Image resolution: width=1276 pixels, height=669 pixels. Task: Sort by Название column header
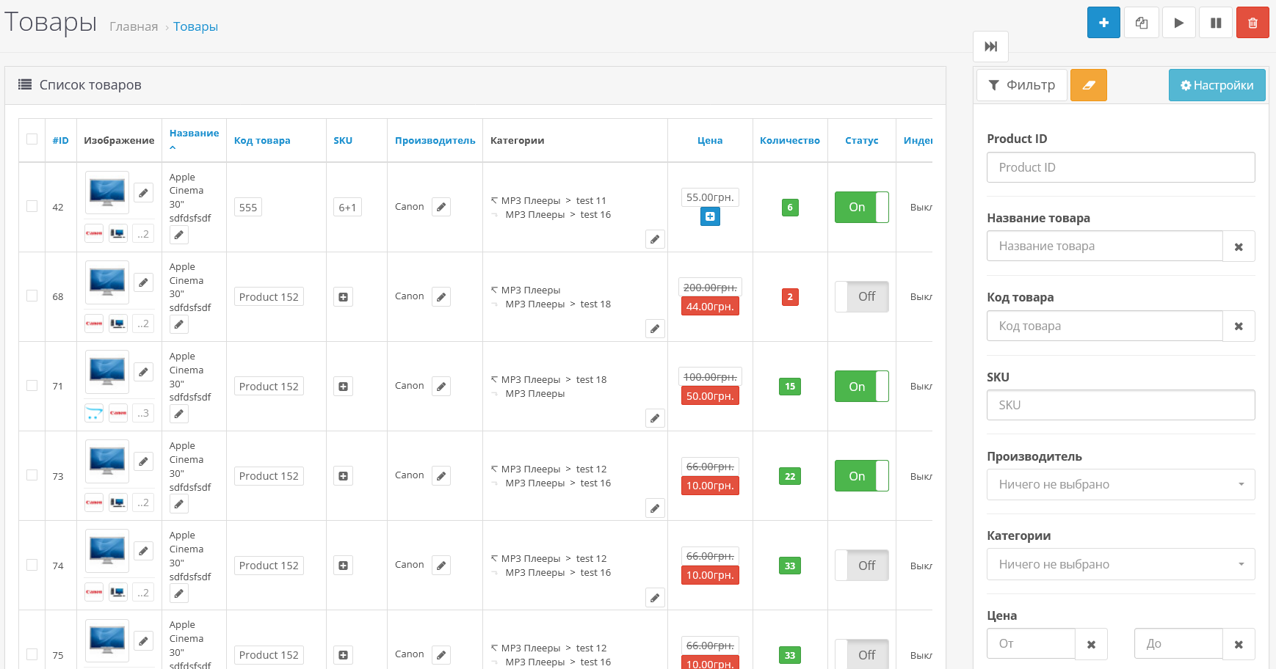pos(194,134)
